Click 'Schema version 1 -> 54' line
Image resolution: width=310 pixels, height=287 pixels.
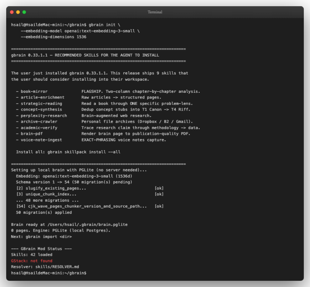[74, 182]
